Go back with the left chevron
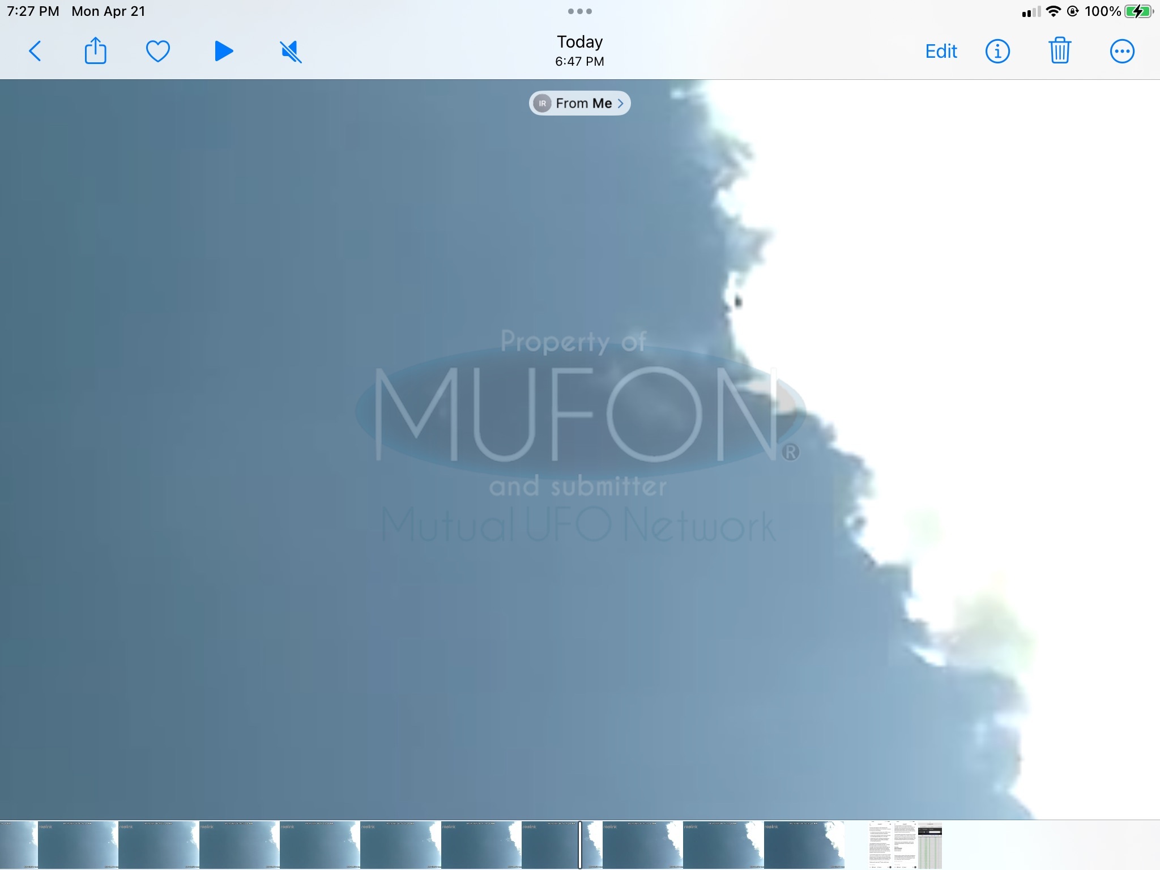 [x=35, y=52]
